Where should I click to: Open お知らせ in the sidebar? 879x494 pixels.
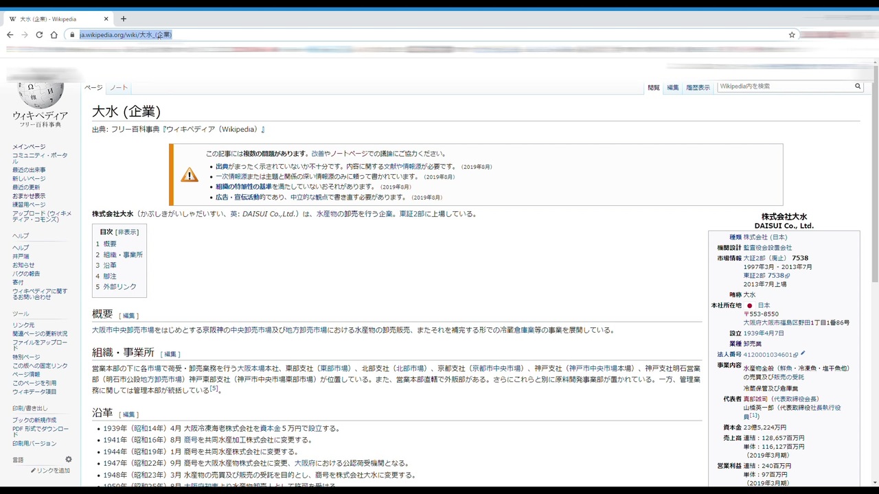coord(23,265)
